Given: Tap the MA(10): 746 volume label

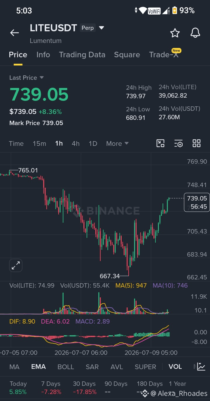Looking at the screenshot, I should click(x=170, y=286).
